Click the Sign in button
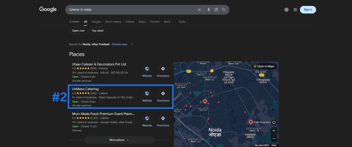This screenshot has width=352, height=147. pos(308,10)
